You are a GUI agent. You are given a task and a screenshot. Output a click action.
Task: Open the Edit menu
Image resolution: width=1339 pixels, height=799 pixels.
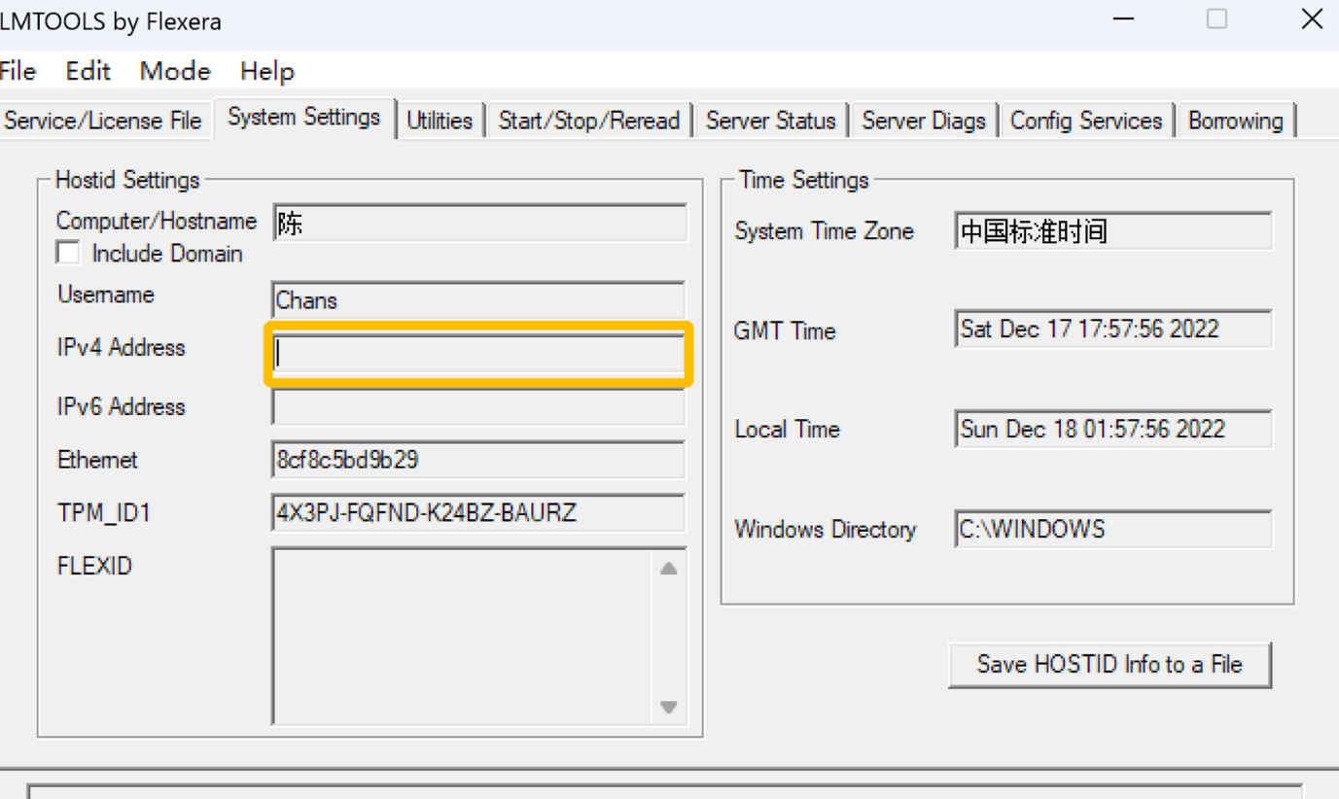[88, 71]
